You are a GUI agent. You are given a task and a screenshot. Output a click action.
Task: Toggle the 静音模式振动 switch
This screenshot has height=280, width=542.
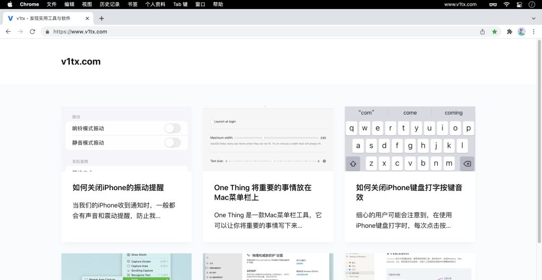pyautogui.click(x=173, y=143)
